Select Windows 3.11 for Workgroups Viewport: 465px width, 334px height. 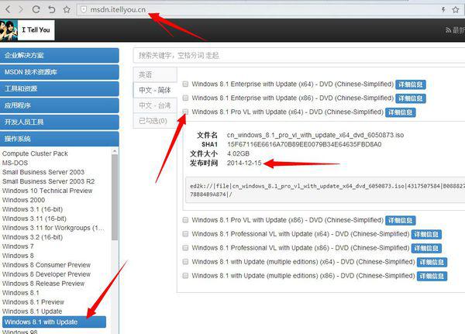coord(53,228)
